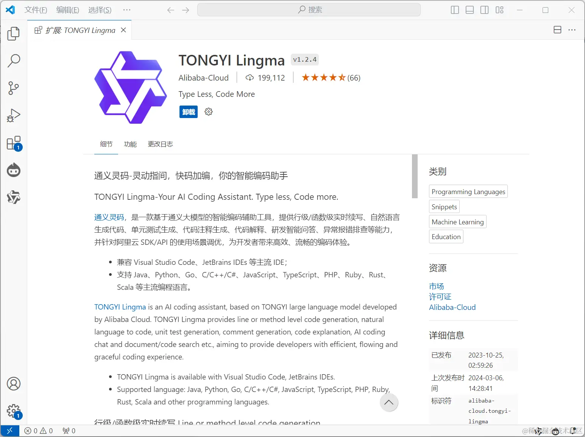Open the Search view in activity bar
This screenshot has width=585, height=437.
coord(14,61)
